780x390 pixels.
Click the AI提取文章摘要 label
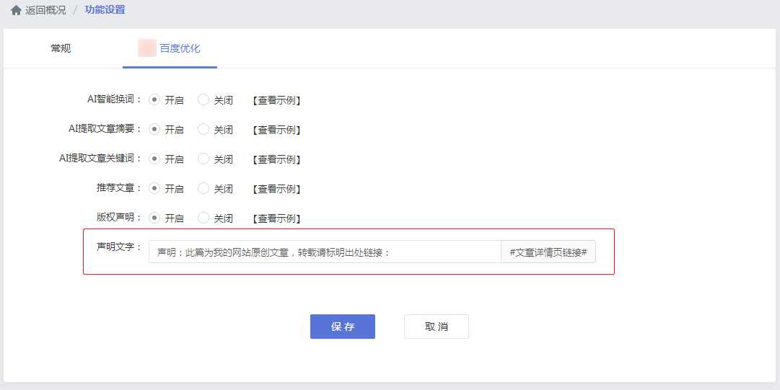105,128
